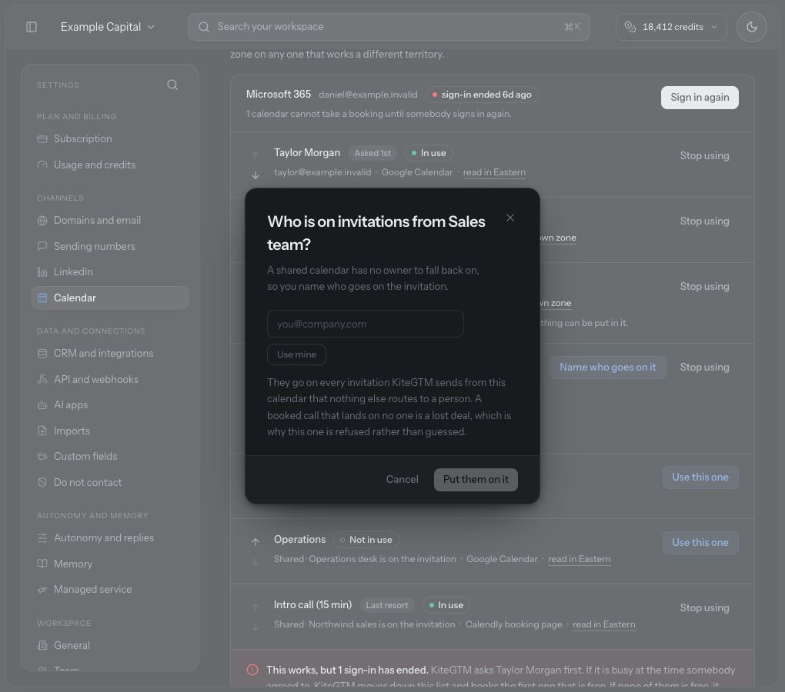Image resolution: width=785 pixels, height=692 pixels.
Task: Open the Example Capital workspace dropdown
Action: click(x=108, y=27)
